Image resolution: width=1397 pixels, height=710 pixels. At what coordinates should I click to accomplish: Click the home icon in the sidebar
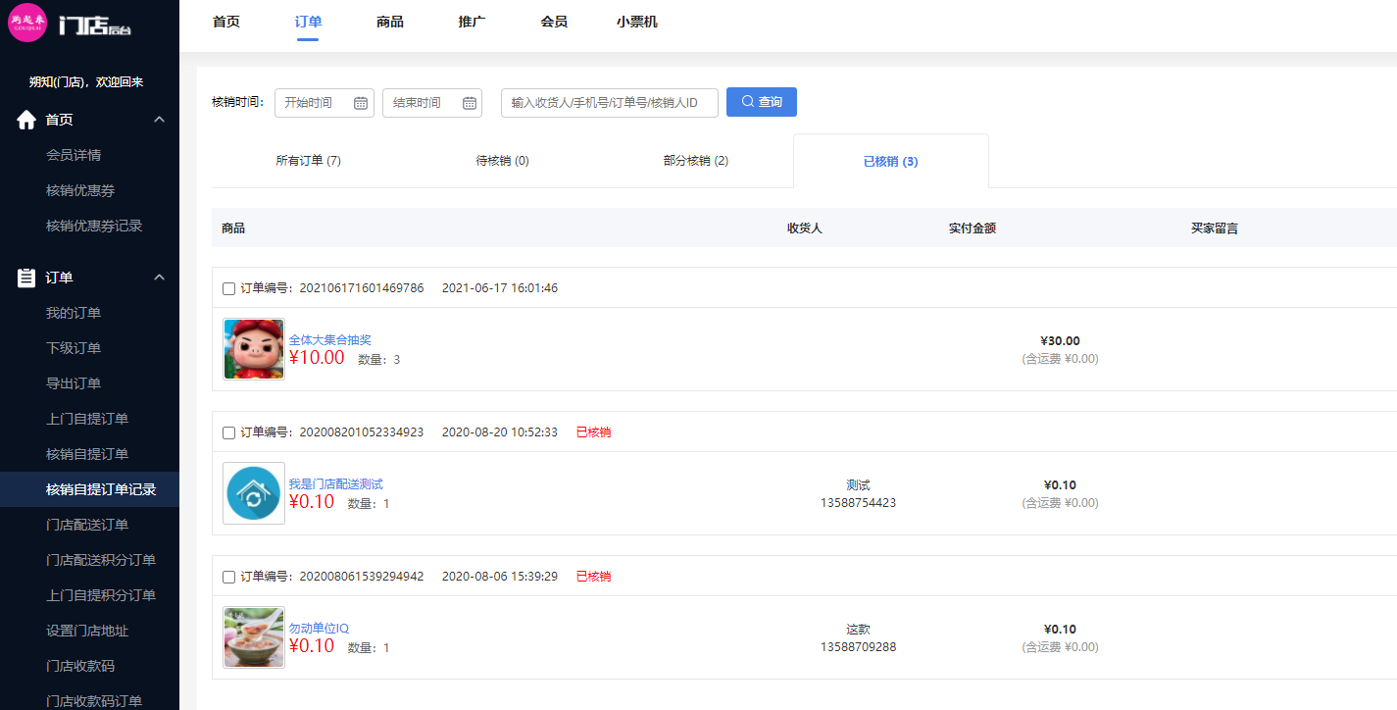click(26, 120)
